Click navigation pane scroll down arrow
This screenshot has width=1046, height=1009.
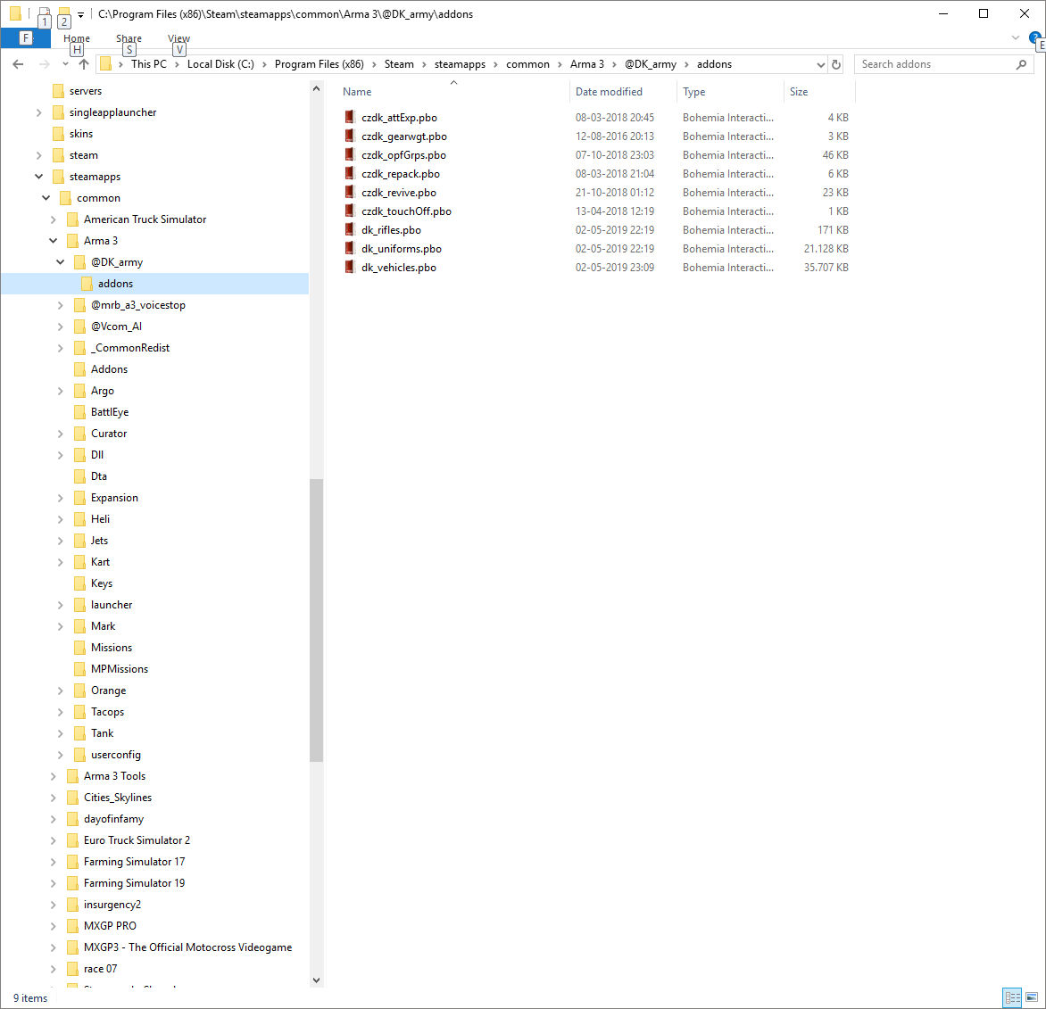[316, 980]
